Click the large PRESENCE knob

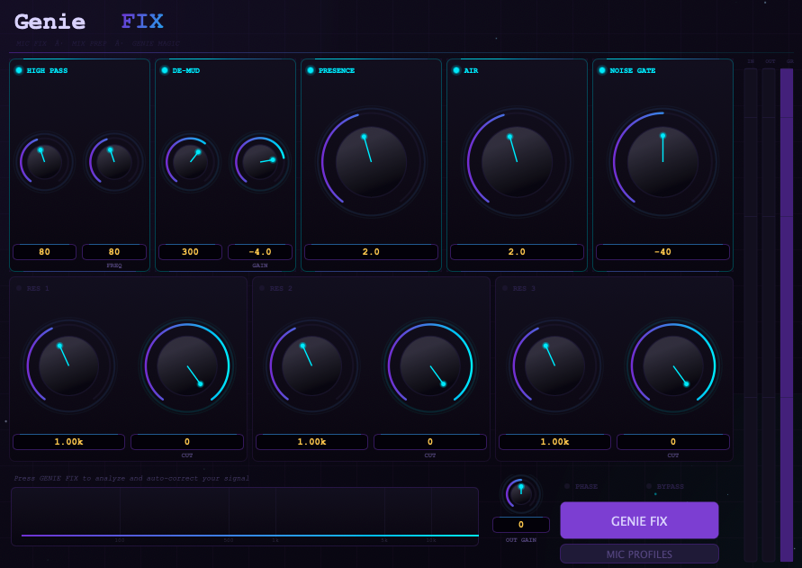point(372,162)
